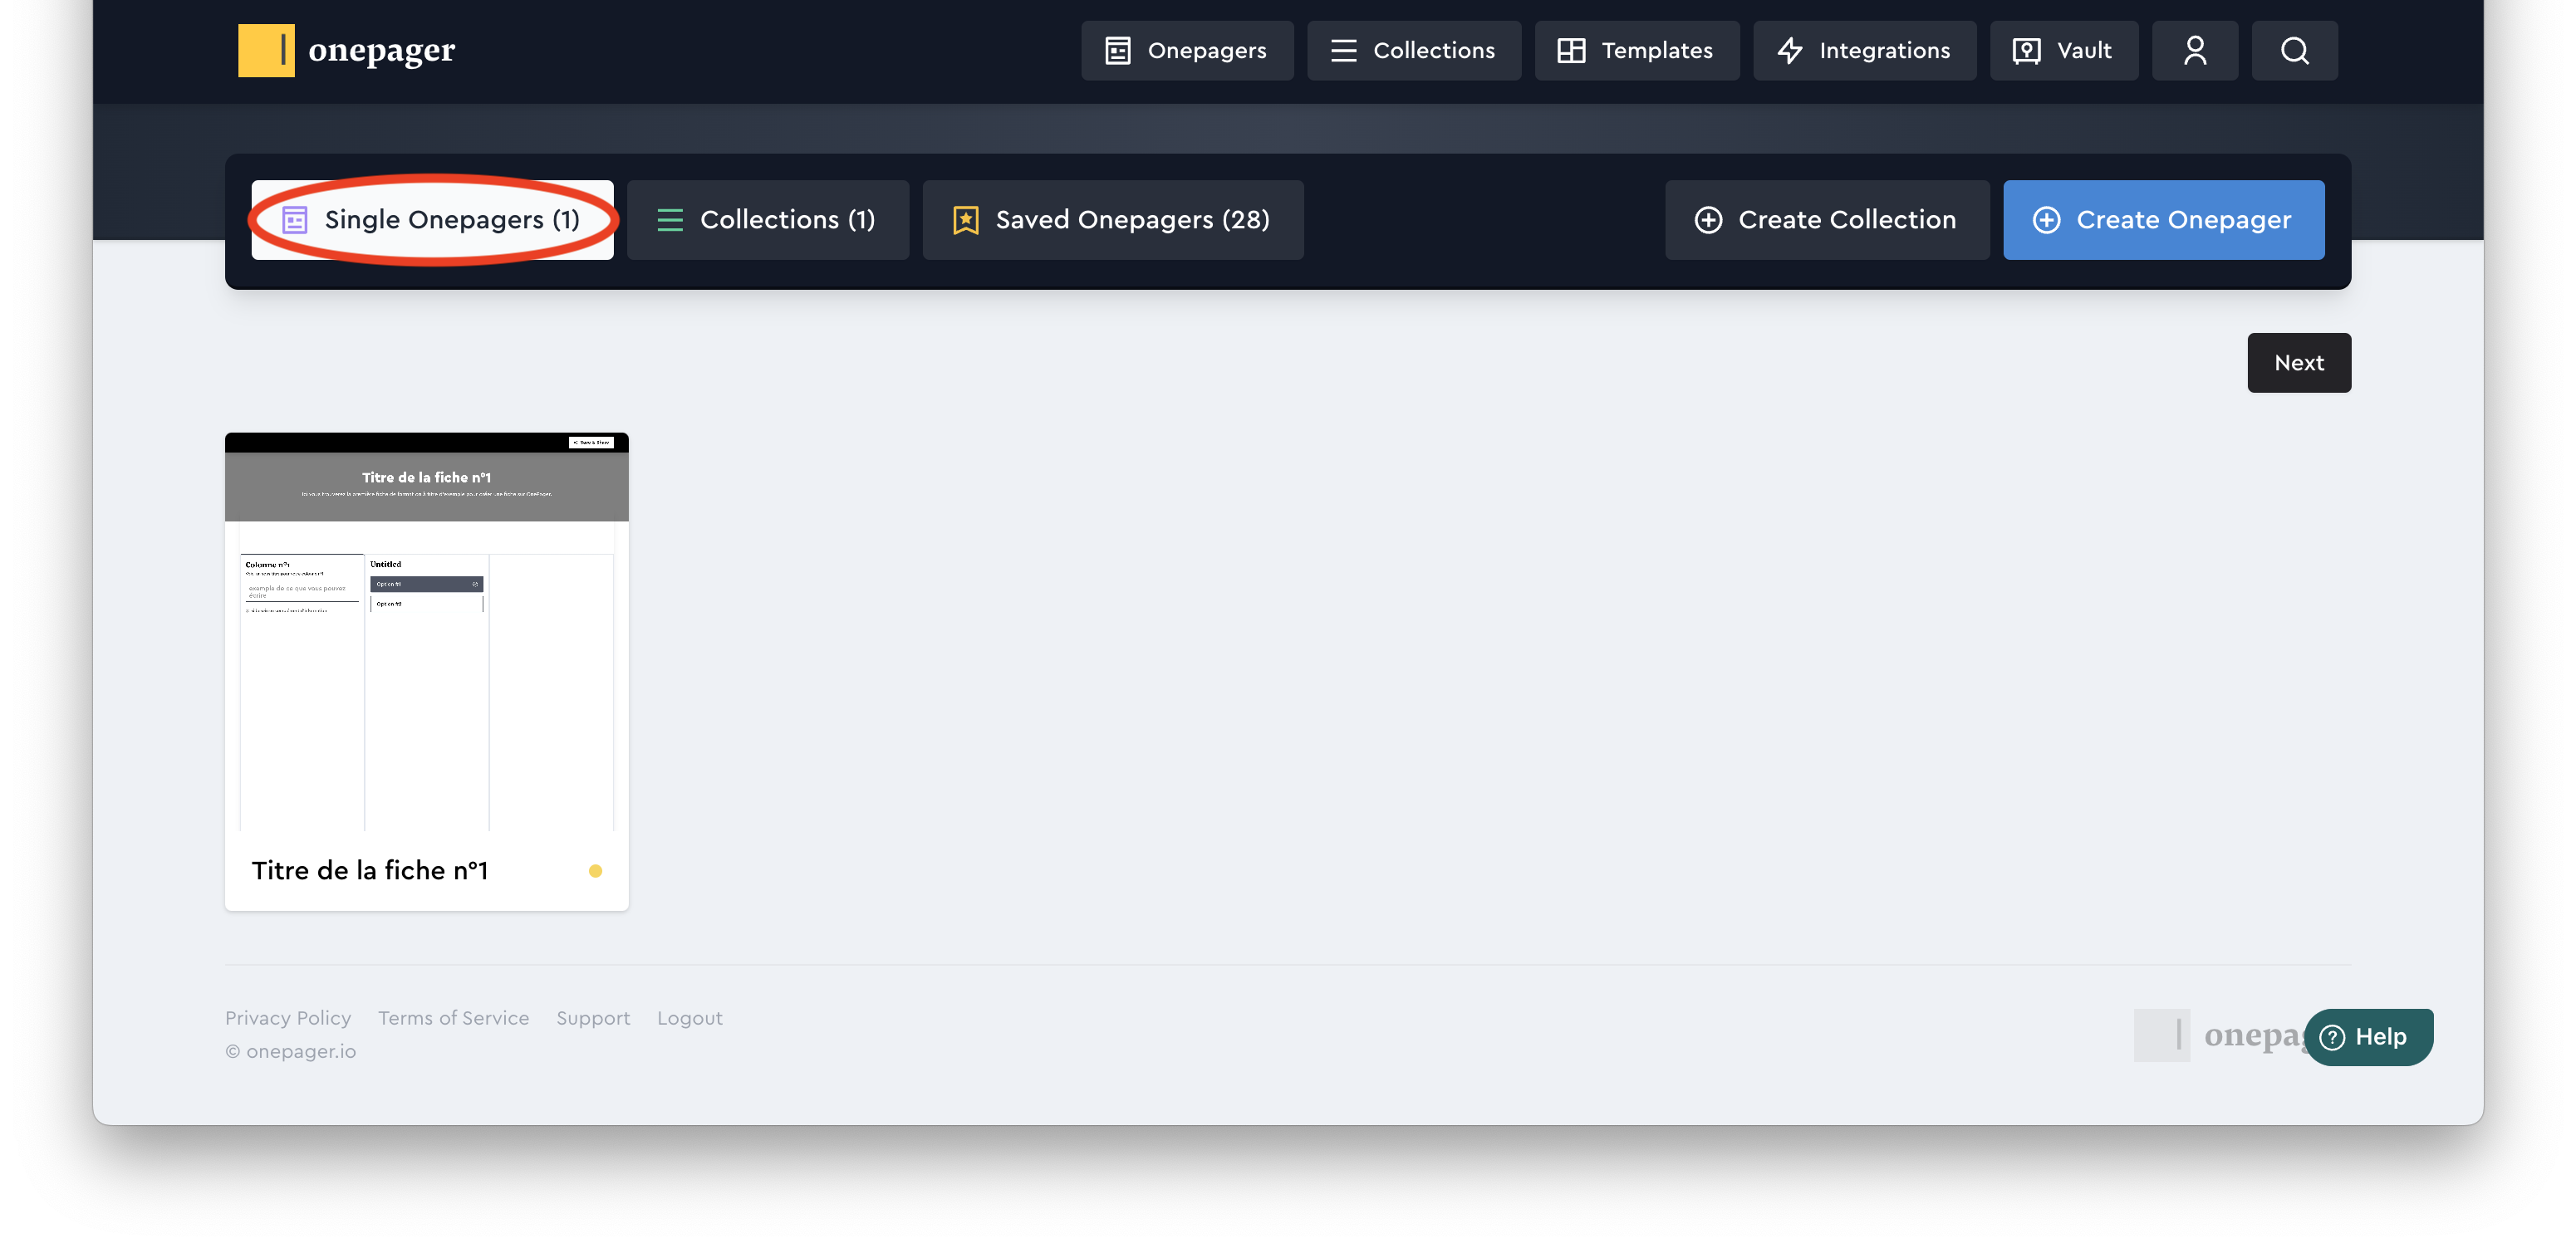Open Onepagers in top navigation bar
2576x1248 pixels.
pyautogui.click(x=1186, y=50)
